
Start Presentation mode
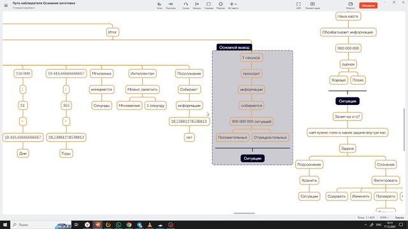[x=312, y=5]
